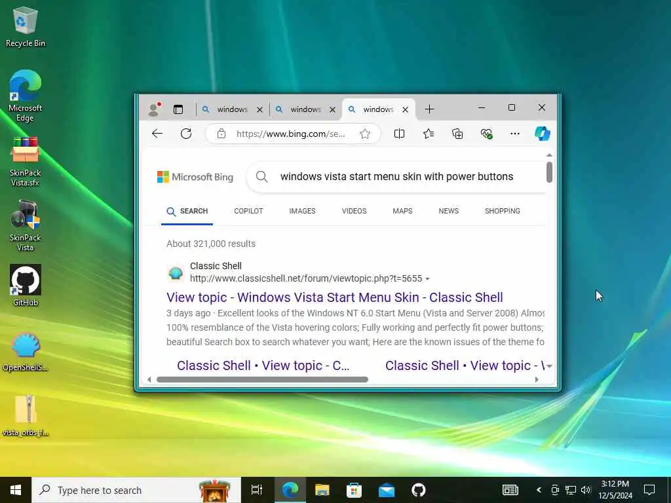Open split screen icon in Edge
This screenshot has height=503, width=671.
pyautogui.click(x=399, y=134)
